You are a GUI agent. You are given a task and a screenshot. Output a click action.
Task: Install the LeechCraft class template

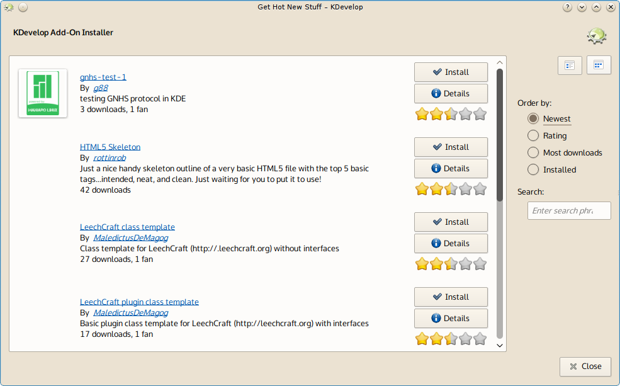451,222
